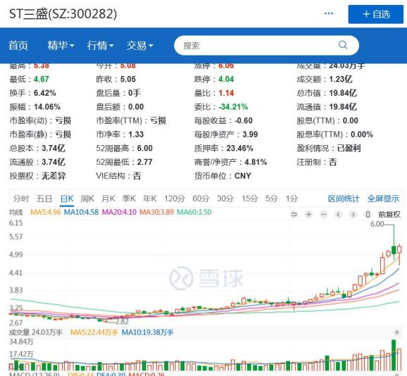Switch to the 30分 chart interval
Image resolution: width=407 pixels, height=376 pixels.
225,199
